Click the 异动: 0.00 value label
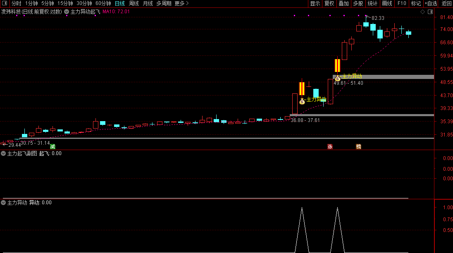453x253 pixels. pyautogui.click(x=41, y=203)
